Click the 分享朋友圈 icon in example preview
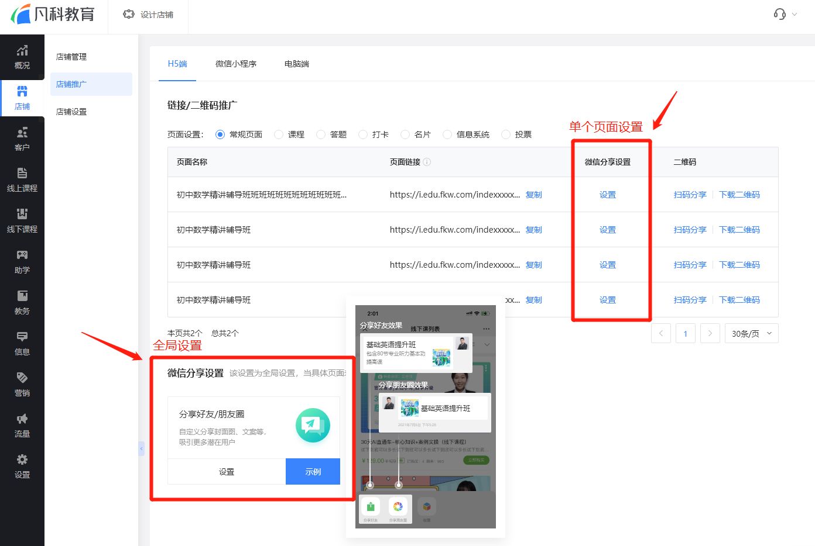Image resolution: width=815 pixels, height=546 pixels. point(398,507)
